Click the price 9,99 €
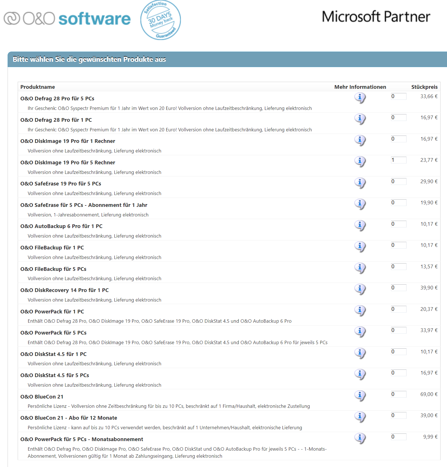447x467 pixels. [x=430, y=437]
